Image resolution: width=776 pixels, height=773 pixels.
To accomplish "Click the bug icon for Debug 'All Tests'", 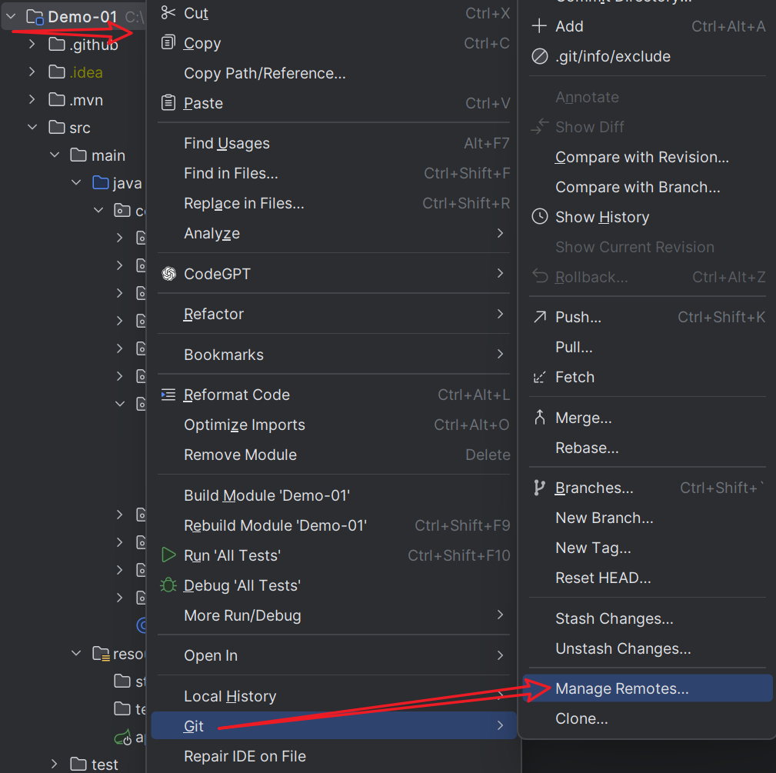I will (x=168, y=585).
